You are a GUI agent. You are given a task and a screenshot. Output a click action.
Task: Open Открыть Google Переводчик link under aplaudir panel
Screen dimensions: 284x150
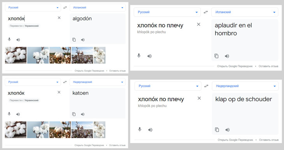click(x=235, y=66)
